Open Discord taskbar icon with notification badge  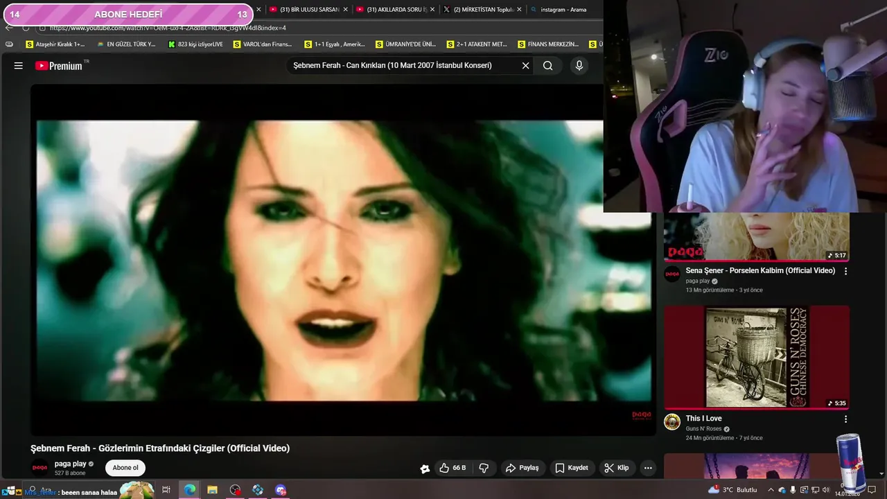[x=281, y=490]
